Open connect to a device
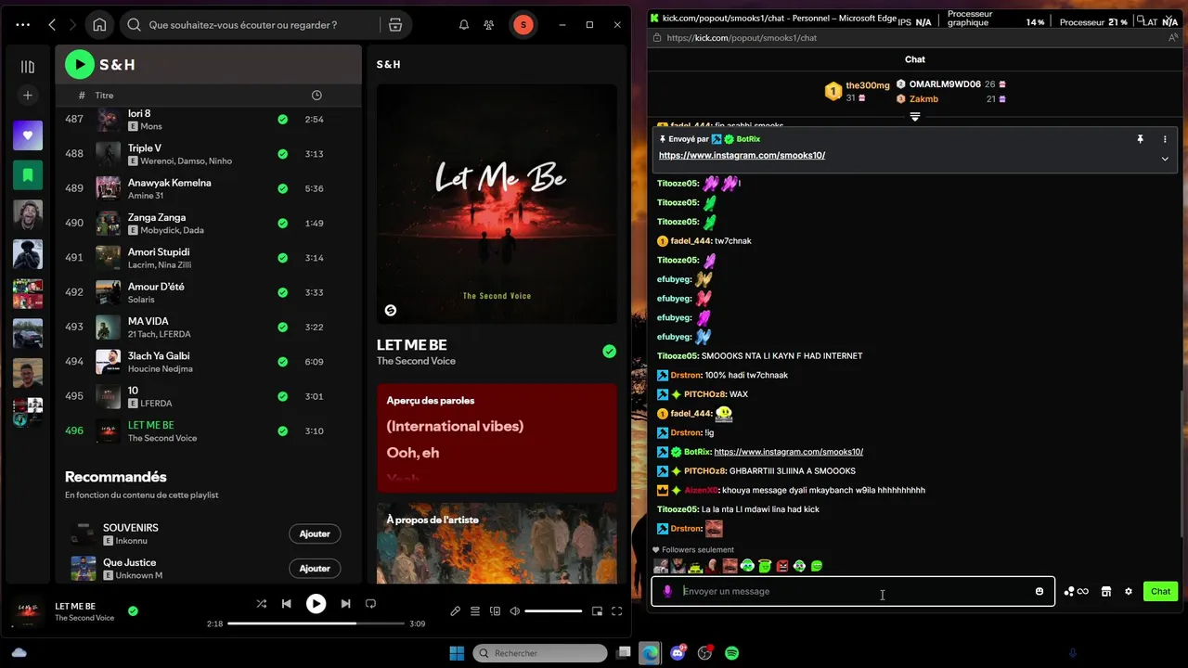Image resolution: width=1188 pixels, height=668 pixels. coord(495,611)
